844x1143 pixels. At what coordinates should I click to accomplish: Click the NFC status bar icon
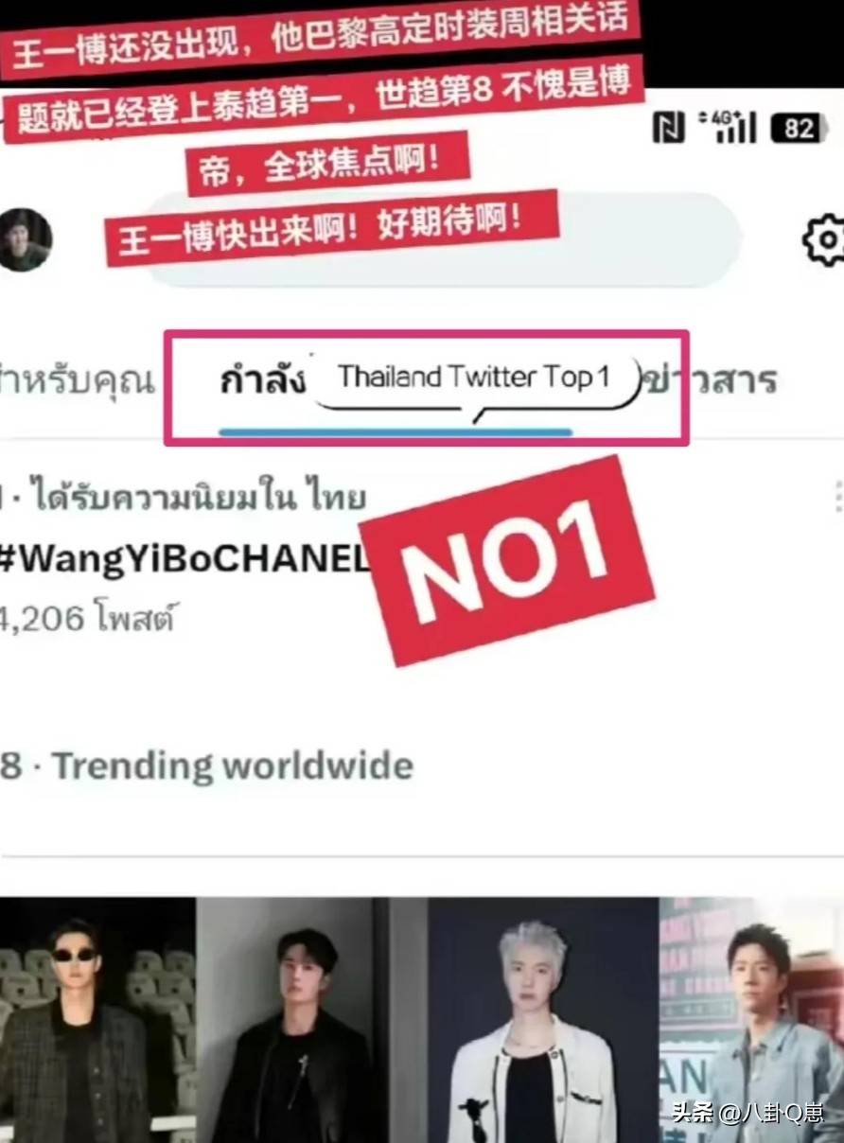pyautogui.click(x=669, y=128)
